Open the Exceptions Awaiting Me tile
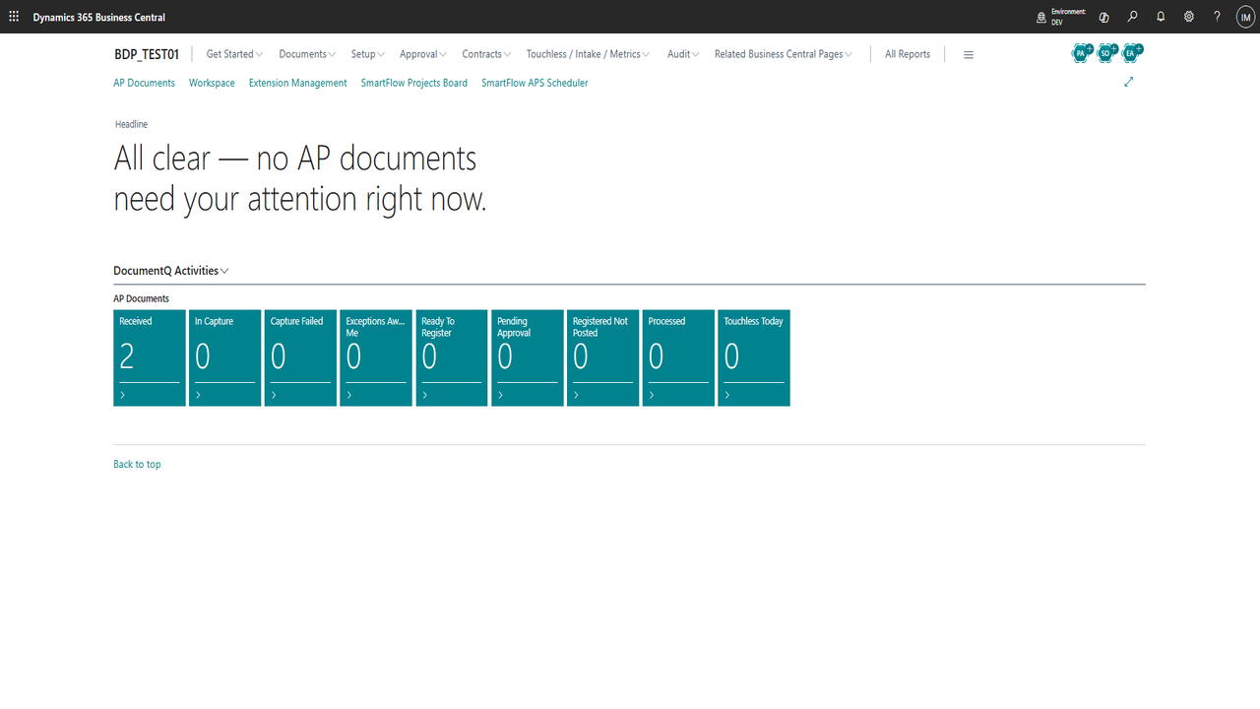The height and width of the screenshot is (709, 1260). coord(376,357)
